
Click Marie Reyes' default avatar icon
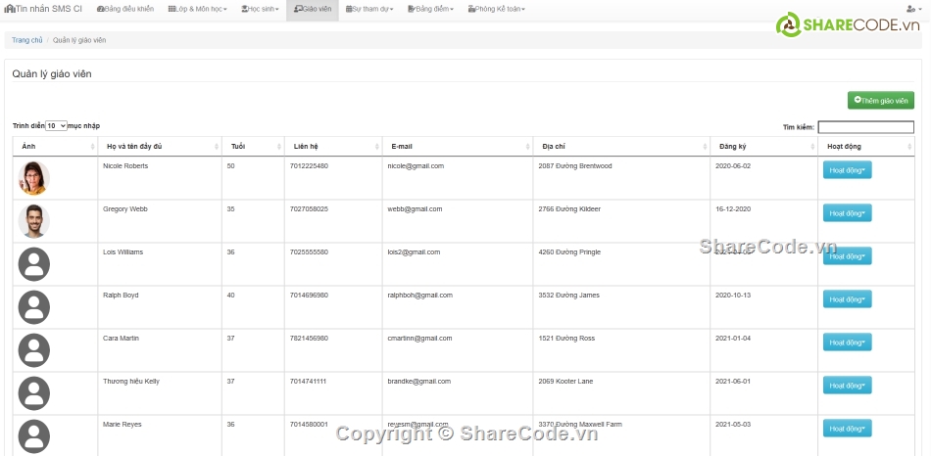tap(34, 436)
